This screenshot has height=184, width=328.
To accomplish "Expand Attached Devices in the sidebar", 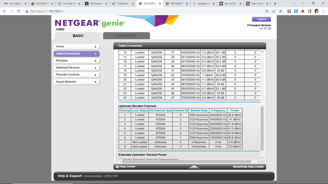I will [x=77, y=68].
